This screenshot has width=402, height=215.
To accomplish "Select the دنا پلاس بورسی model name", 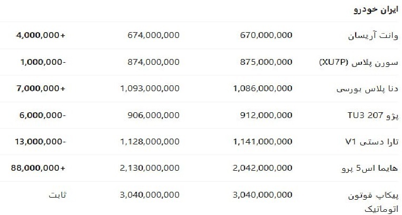I will (368, 89).
